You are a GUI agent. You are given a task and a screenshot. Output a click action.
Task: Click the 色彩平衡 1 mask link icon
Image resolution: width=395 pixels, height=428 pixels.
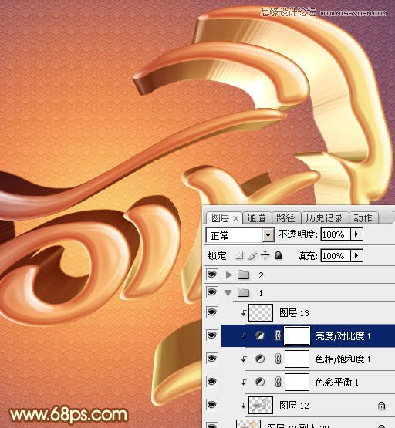pos(278,382)
